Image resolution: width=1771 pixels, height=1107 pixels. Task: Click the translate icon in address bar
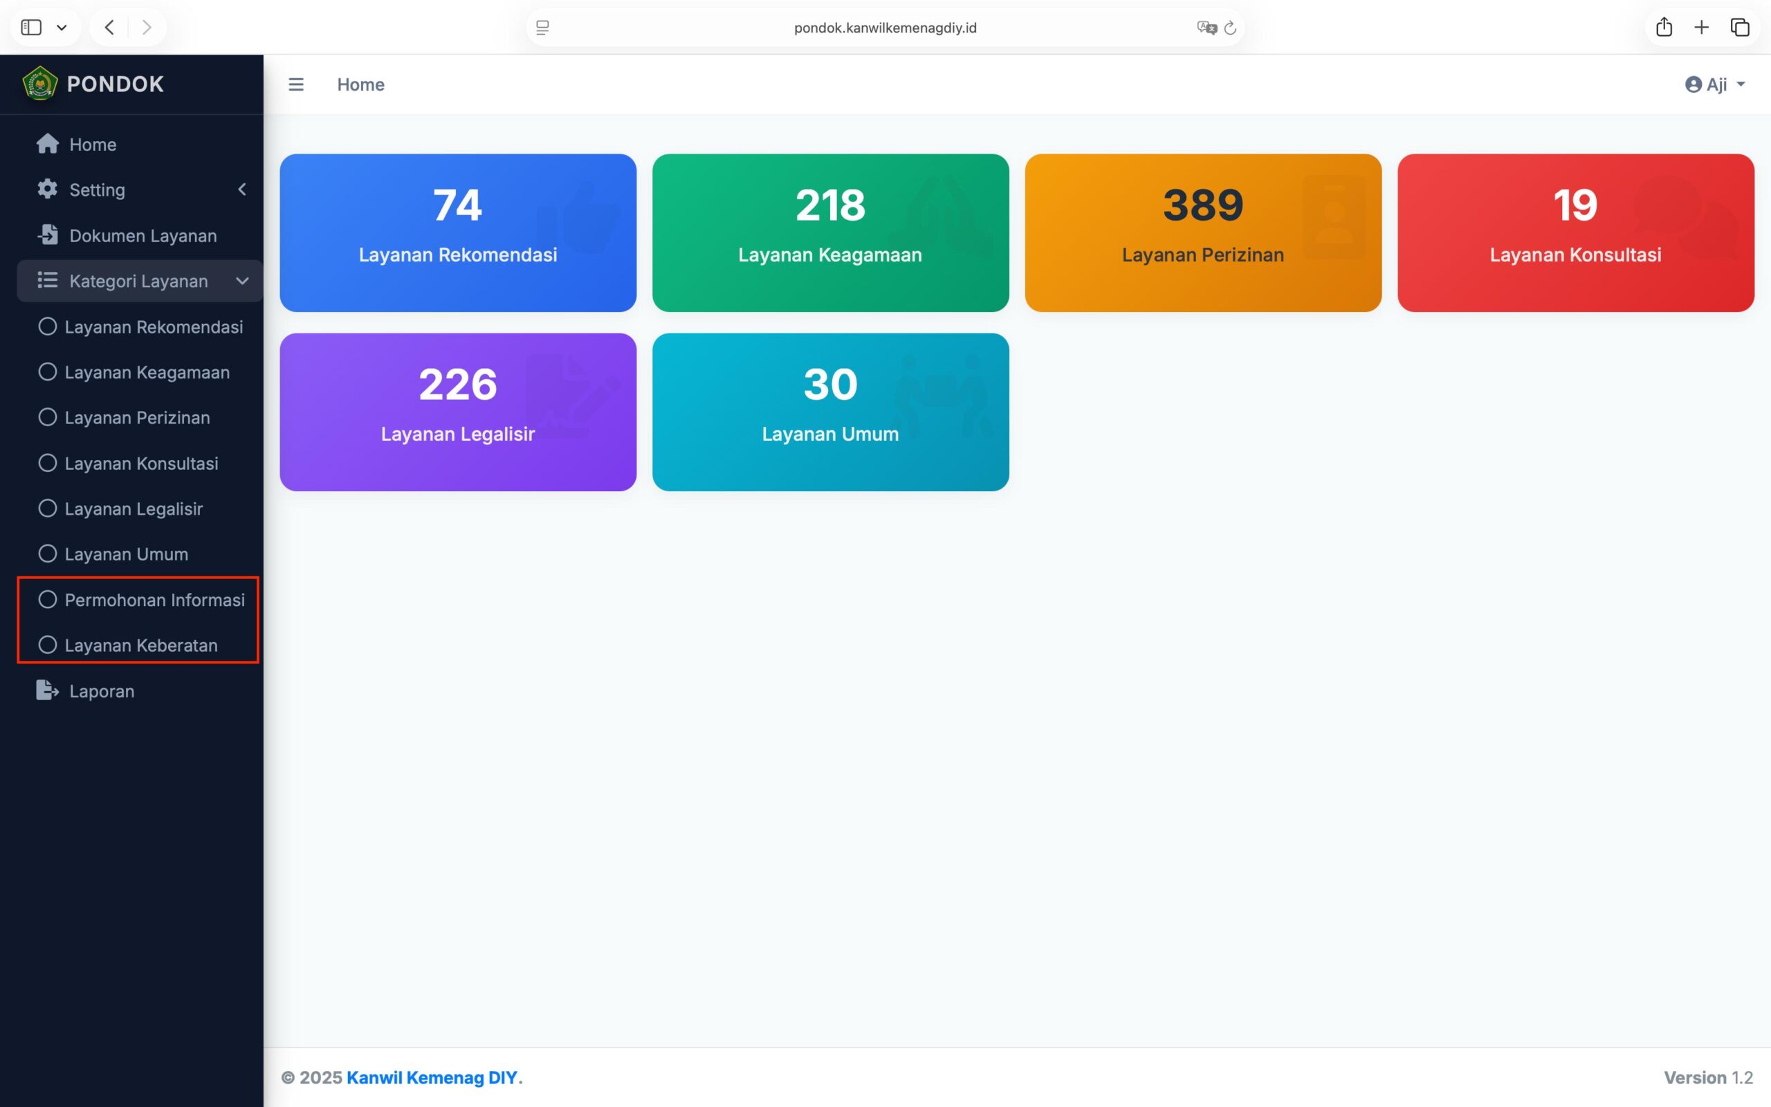point(1206,28)
